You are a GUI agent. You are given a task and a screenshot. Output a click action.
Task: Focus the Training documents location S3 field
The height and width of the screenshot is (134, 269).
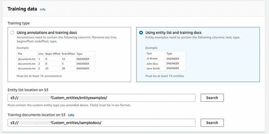(x=102, y=123)
